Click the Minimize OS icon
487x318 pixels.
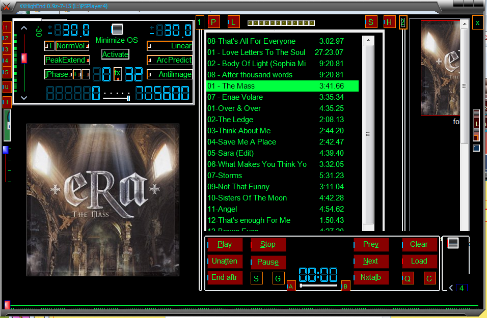tap(117, 30)
